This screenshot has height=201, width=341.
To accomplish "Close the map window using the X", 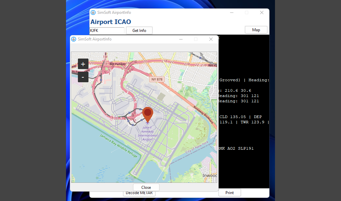I will 211,39.
